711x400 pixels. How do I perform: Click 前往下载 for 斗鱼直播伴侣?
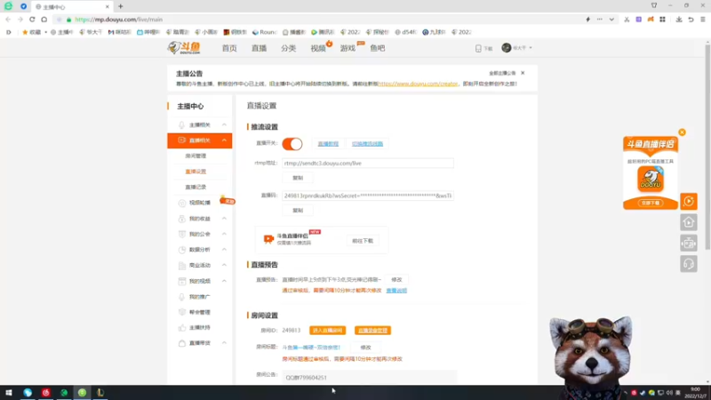tap(363, 241)
